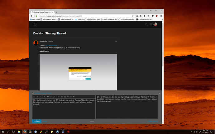Click the Pocket icon in the toolbar

tap(152, 16)
